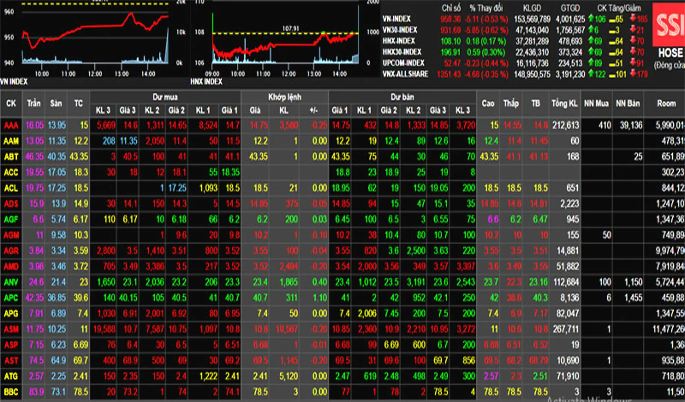The height and width of the screenshot is (402, 685).
Task: Click the % Thay đổi header
Action: point(486,8)
